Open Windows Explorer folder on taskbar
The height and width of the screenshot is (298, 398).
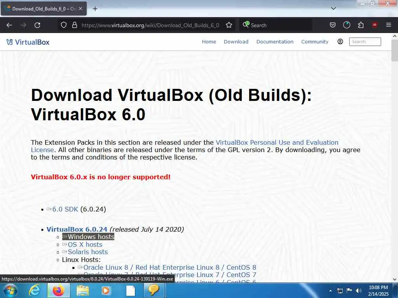pyautogui.click(x=82, y=291)
